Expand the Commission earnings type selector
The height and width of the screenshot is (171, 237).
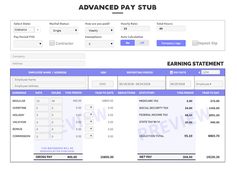(x=89, y=136)
